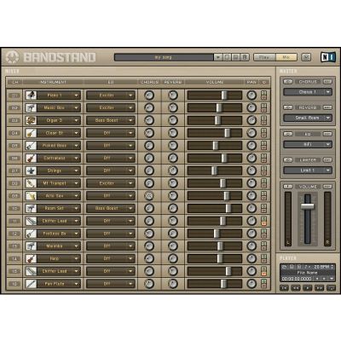
Task: Switch to the Mix view tab
Action: 286,57
